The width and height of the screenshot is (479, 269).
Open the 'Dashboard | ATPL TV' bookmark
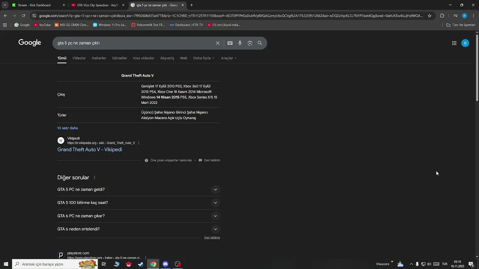click(x=186, y=25)
